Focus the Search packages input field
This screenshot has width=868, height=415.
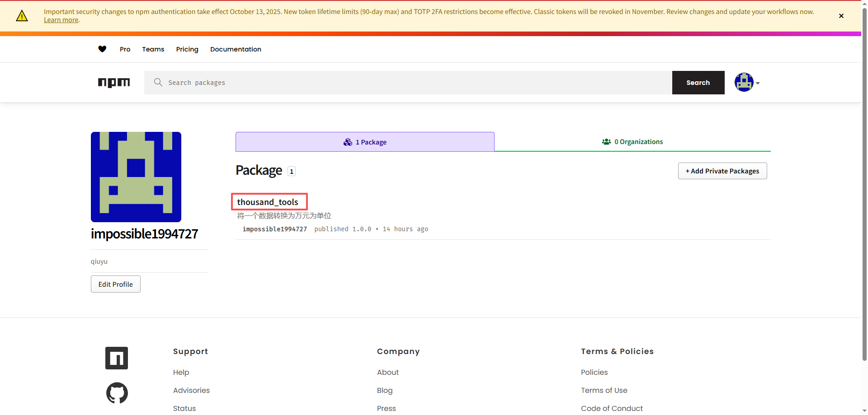pos(408,83)
